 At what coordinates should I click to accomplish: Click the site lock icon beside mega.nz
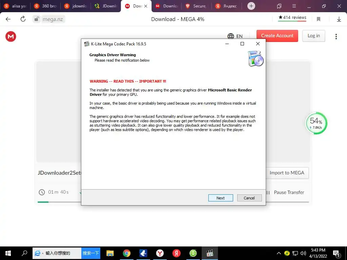point(36,19)
